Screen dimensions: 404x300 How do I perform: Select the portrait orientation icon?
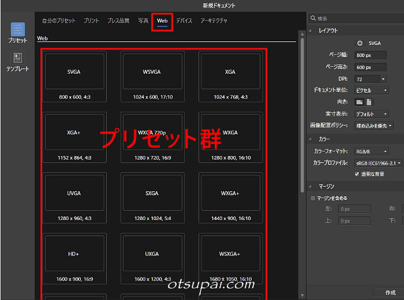click(369, 102)
